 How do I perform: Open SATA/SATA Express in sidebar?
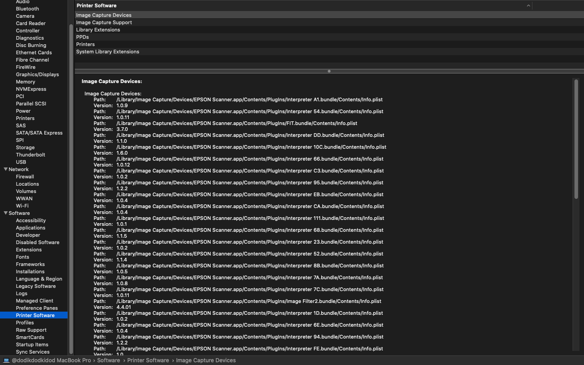tap(39, 133)
